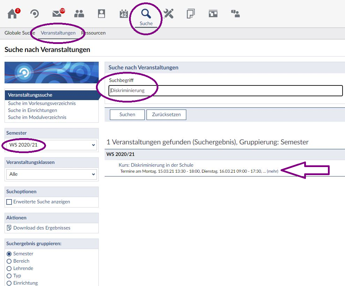345x286 pixels.
Task: Switch to Veranstaltungen tab
Action: tap(58, 33)
